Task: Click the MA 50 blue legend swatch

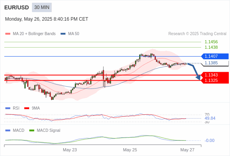Action: 63,34
